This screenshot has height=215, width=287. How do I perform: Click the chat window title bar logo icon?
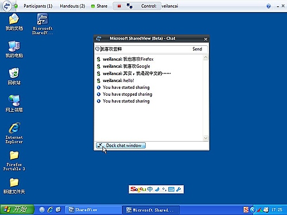tap(99, 38)
